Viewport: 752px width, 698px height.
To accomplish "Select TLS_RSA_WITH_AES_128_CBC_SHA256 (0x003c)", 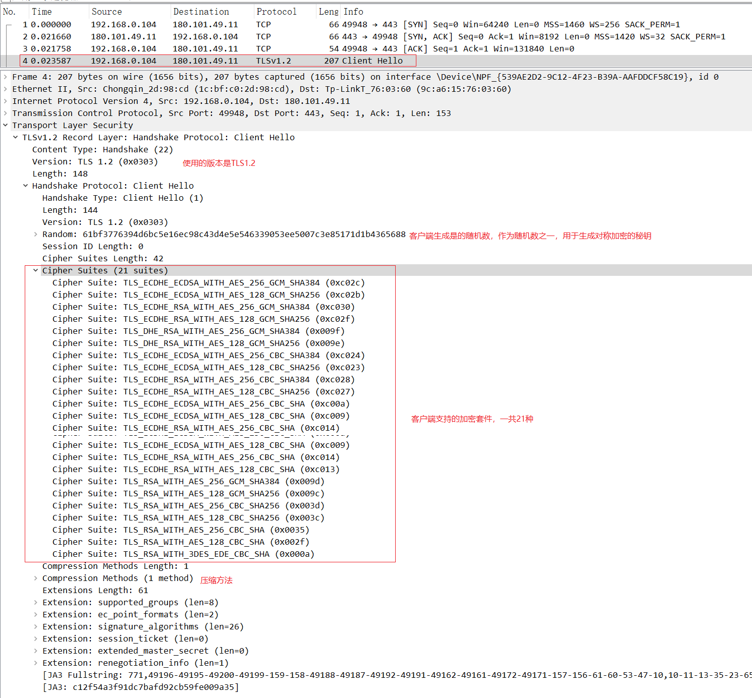I will tap(188, 518).
